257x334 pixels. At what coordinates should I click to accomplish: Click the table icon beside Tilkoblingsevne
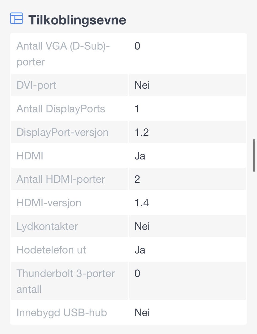[16, 19]
